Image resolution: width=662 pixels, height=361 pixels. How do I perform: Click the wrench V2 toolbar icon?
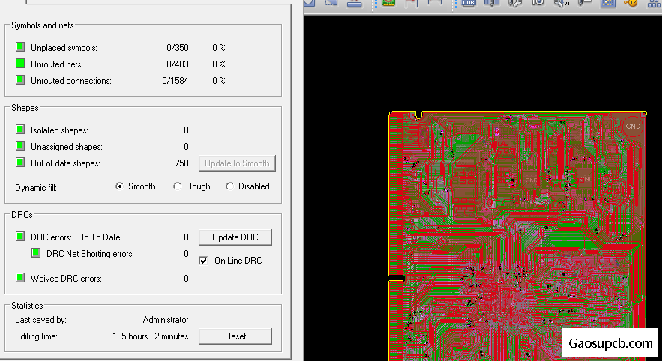pos(562,3)
